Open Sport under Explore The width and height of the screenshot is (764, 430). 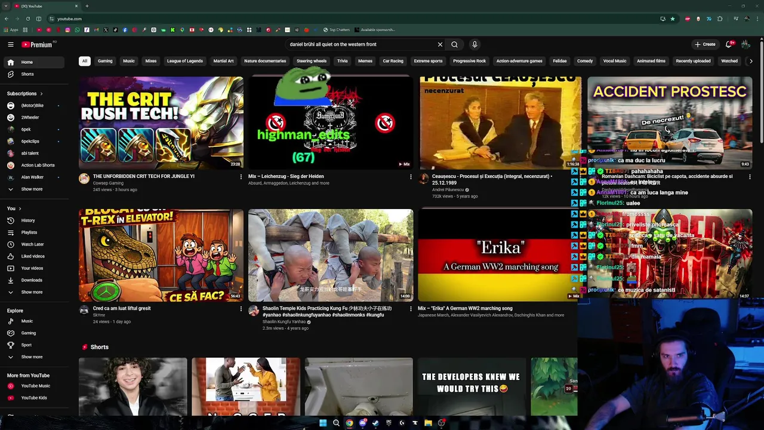[x=35, y=345]
